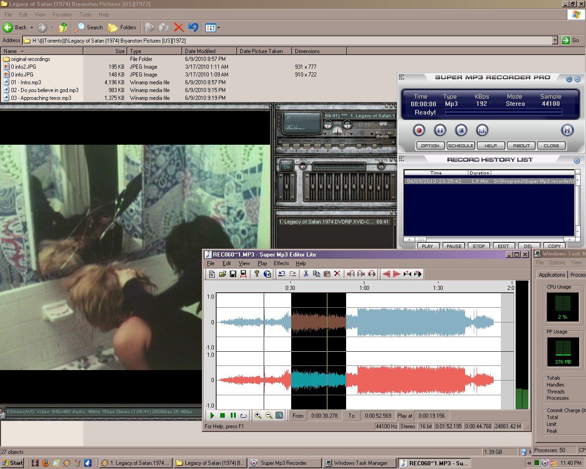Zoom out of the waveform

click(269, 415)
